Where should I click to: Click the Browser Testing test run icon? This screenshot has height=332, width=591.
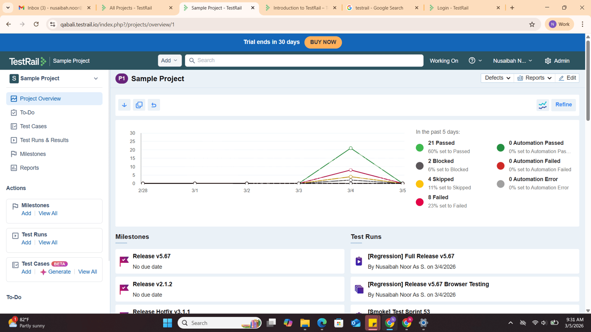click(x=359, y=289)
